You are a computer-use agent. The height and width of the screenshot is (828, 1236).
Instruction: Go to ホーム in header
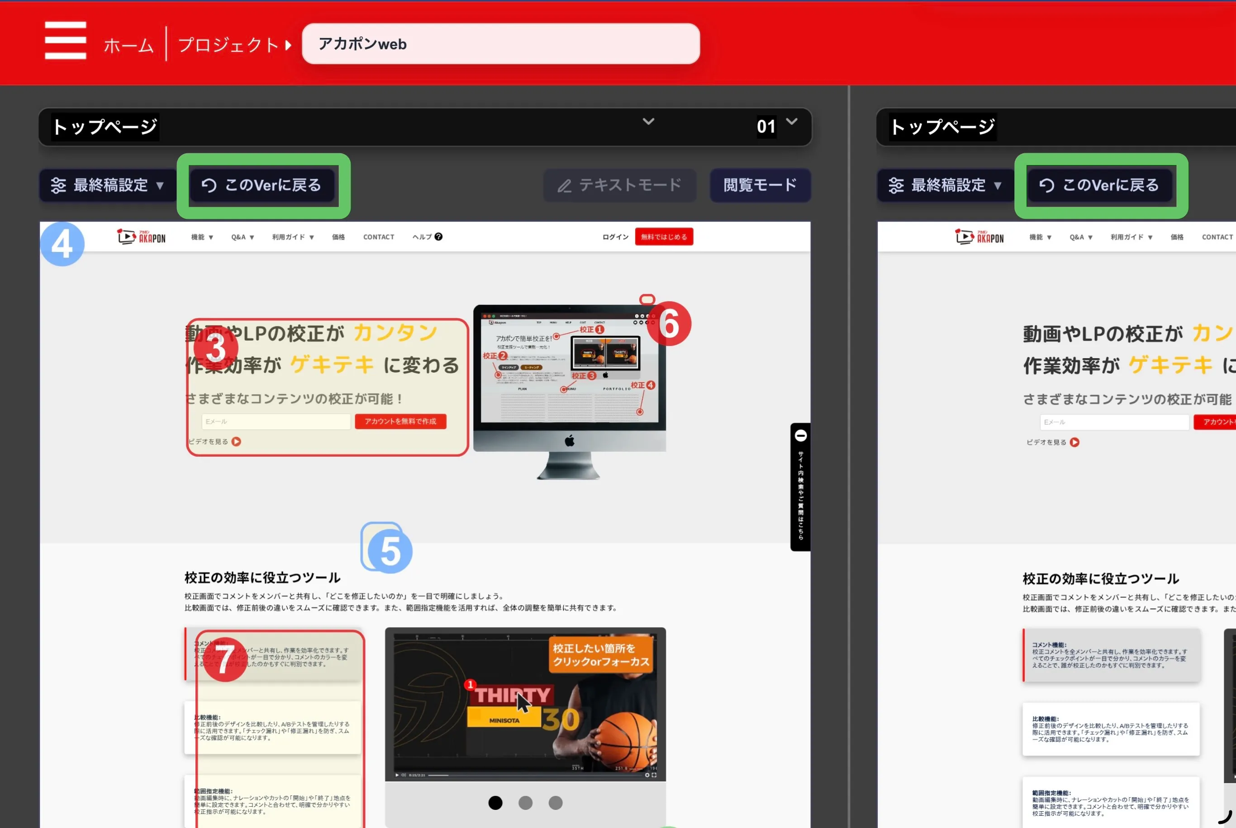pos(128,45)
